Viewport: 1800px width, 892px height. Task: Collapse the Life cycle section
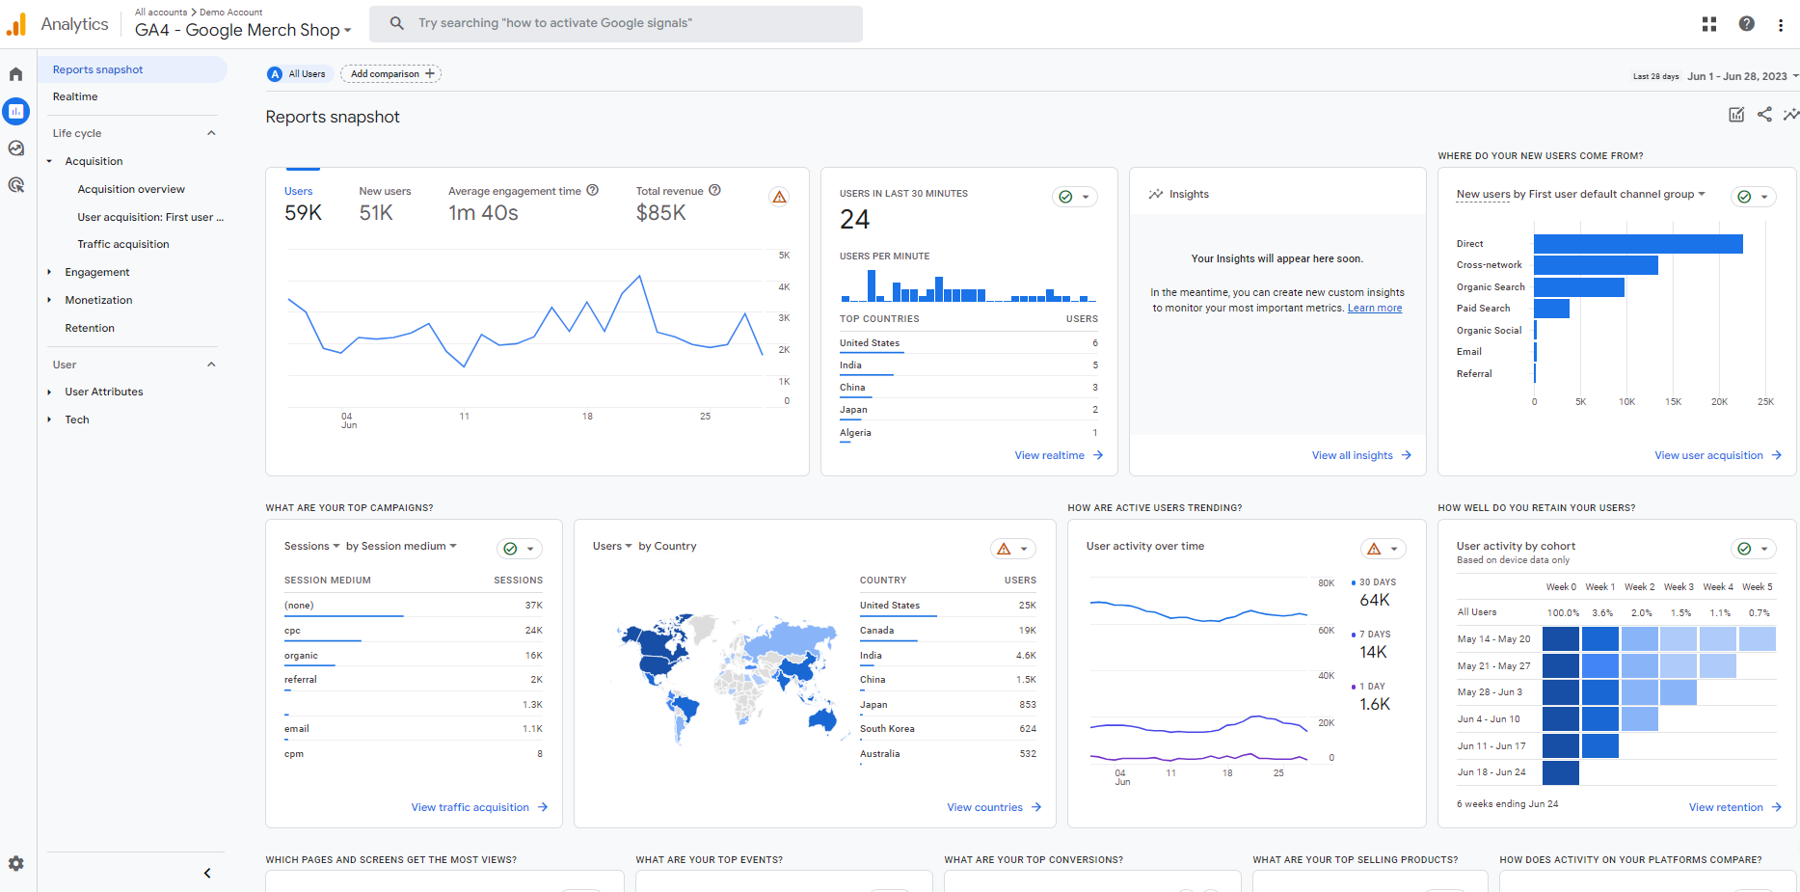(x=211, y=133)
